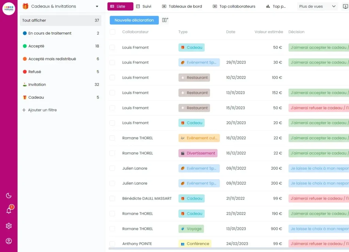The width and height of the screenshot is (349, 252).
Task: Filter by red Refusé status
Action: [x=34, y=72]
